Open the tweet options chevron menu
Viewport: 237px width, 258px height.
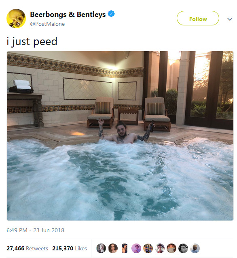coord(230,19)
